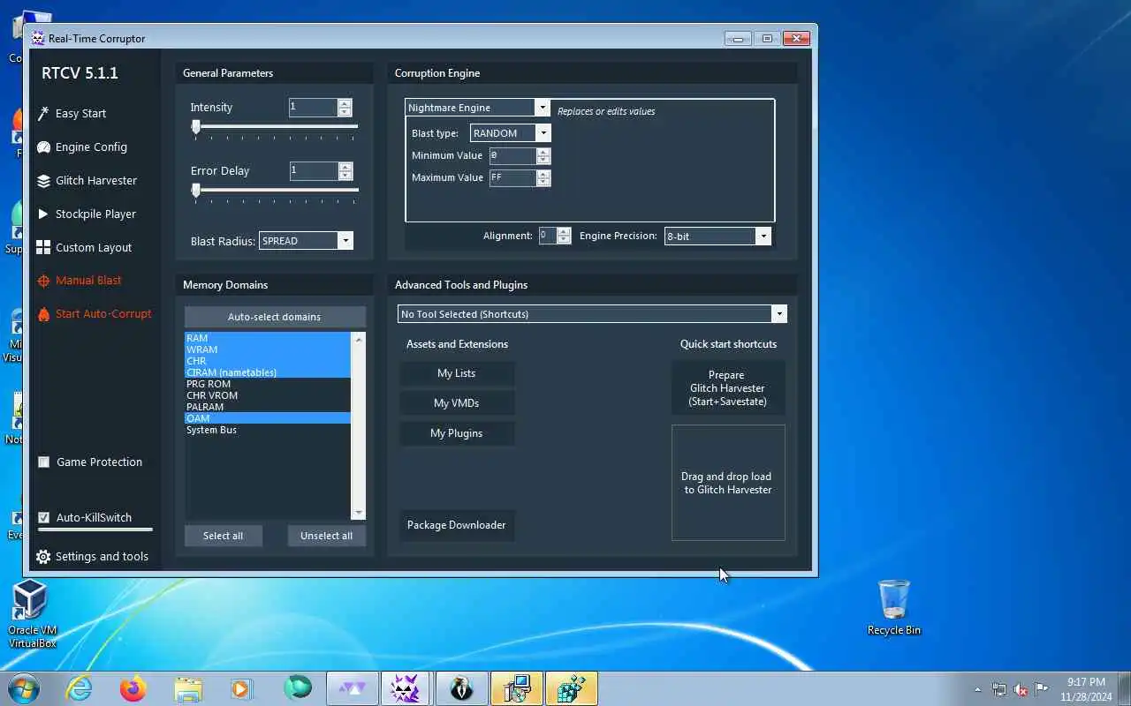The height and width of the screenshot is (706, 1131).
Task: Click Start Auto-Corrupt flame icon
Action: (43, 313)
